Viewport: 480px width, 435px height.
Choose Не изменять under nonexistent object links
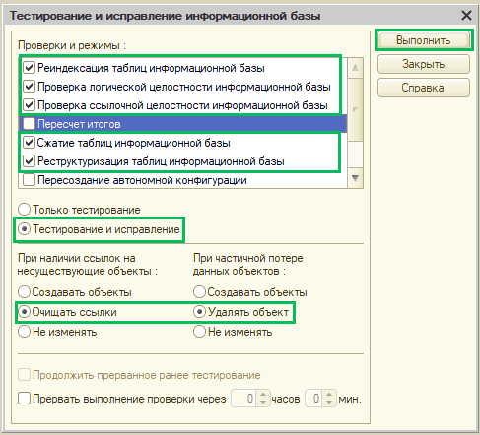(x=24, y=332)
